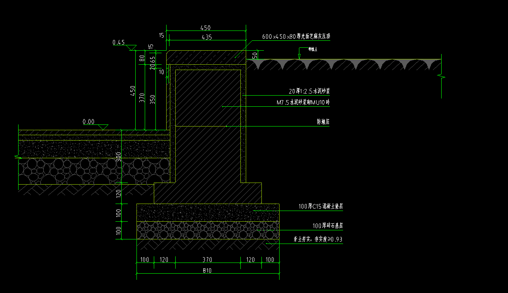Select the 15 dimension left of the 435 line
The width and height of the screenshot is (508, 293).
coord(161,36)
